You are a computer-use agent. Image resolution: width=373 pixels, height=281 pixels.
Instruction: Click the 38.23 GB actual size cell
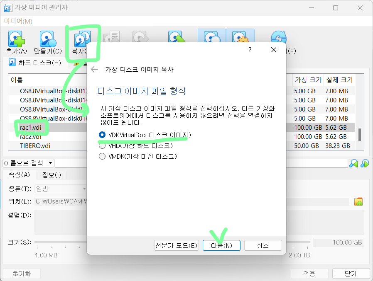coord(338,146)
